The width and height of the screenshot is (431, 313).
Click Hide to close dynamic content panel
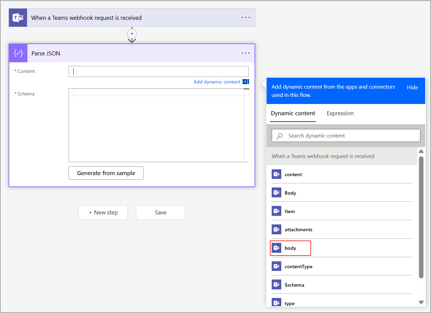(412, 87)
